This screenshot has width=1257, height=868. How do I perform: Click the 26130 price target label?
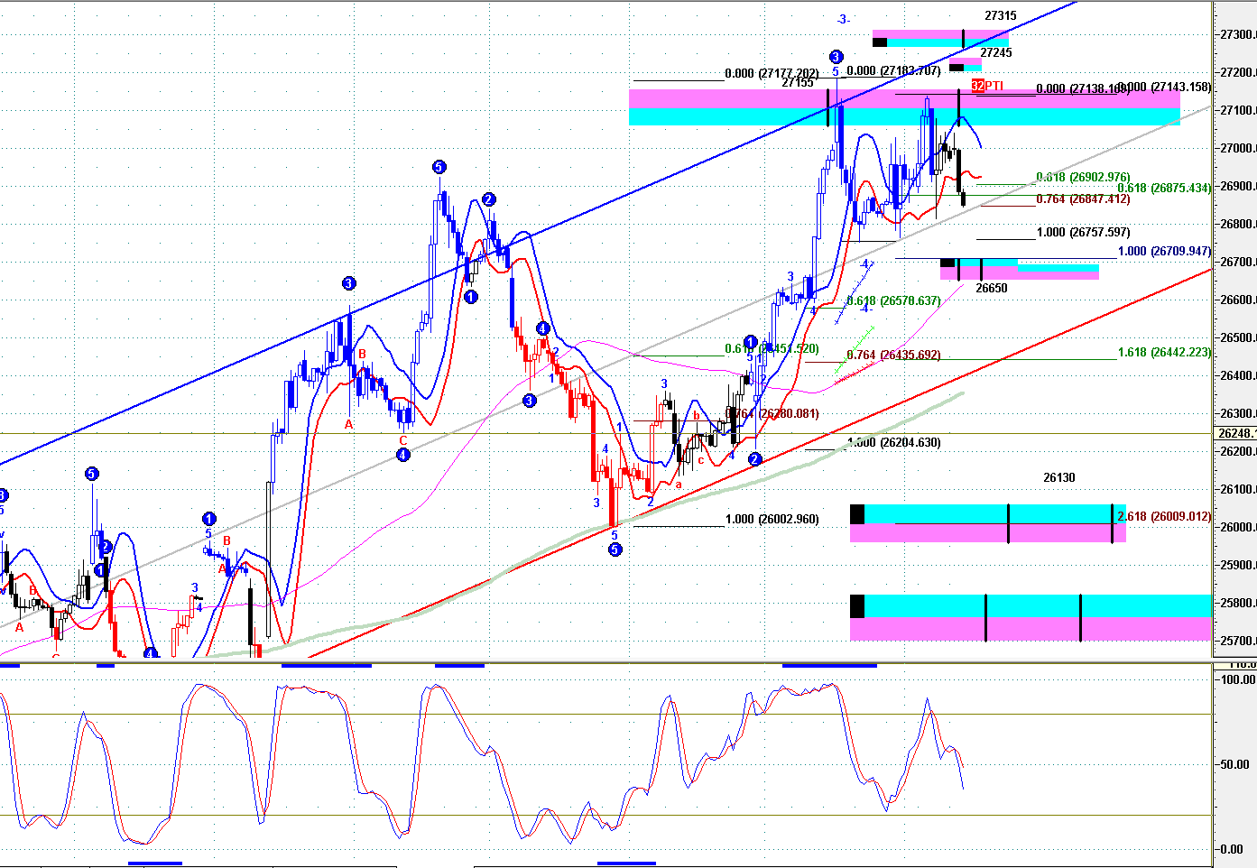[1059, 478]
